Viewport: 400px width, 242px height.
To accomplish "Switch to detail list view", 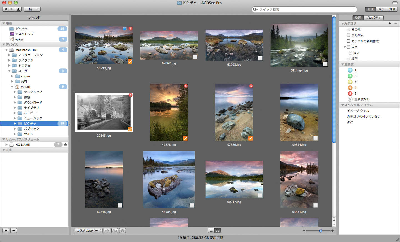I will coord(211,230).
